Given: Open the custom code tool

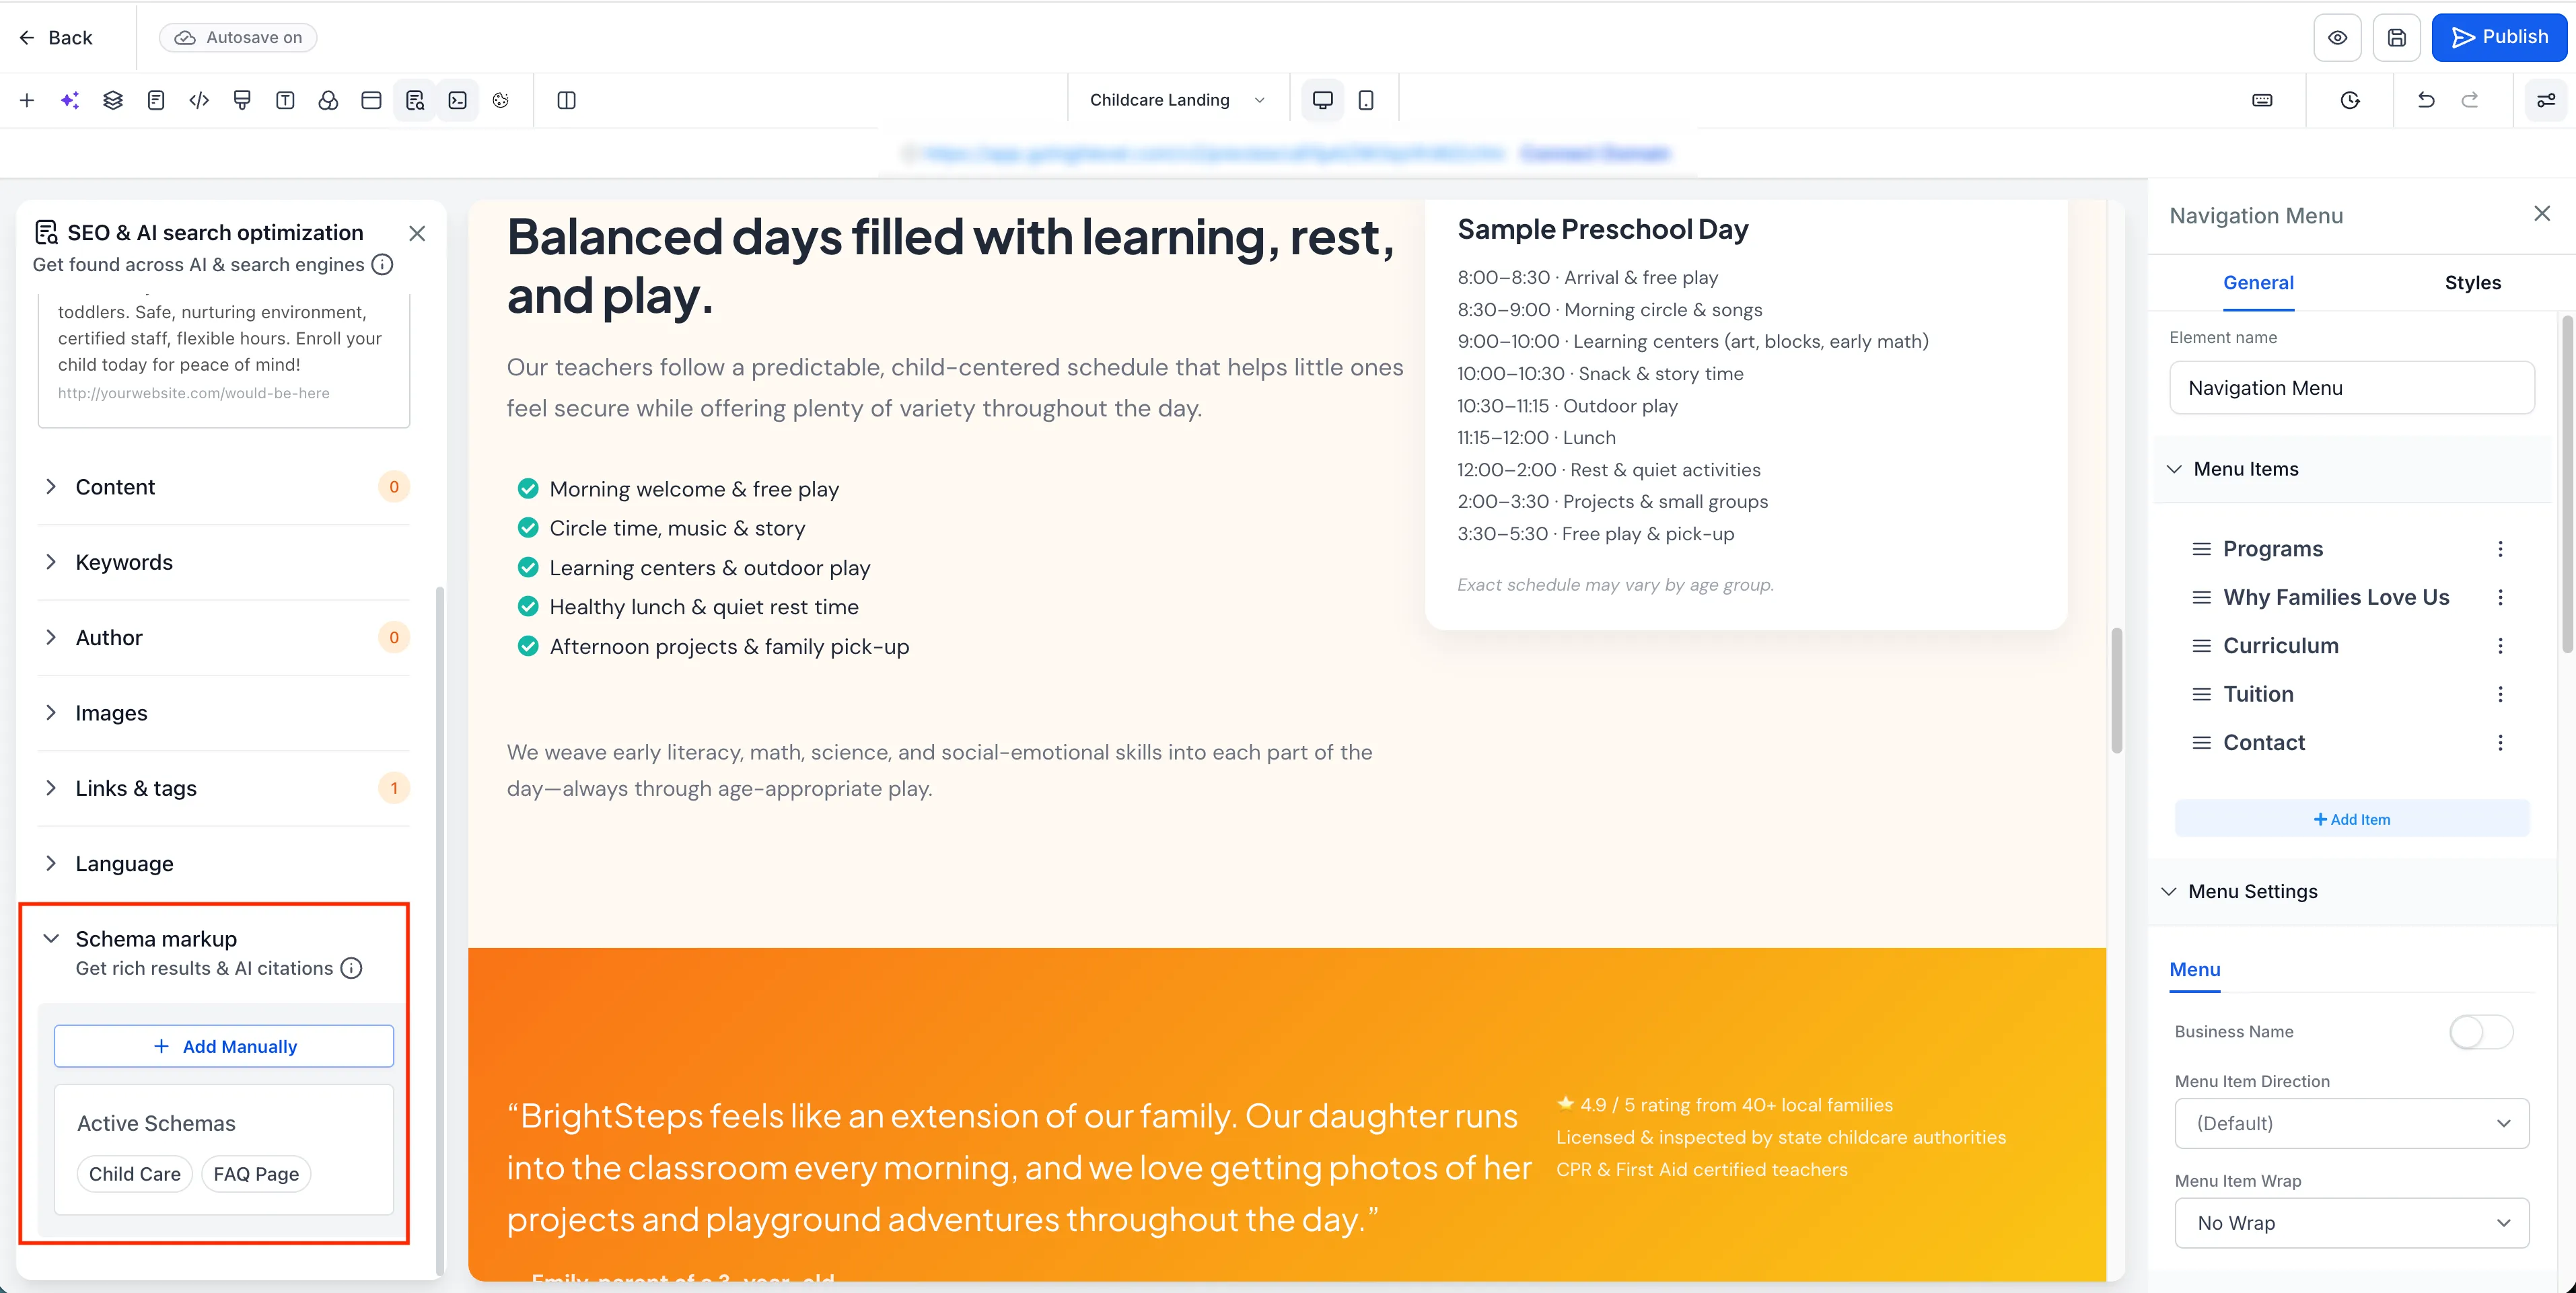Looking at the screenshot, I should (198, 100).
